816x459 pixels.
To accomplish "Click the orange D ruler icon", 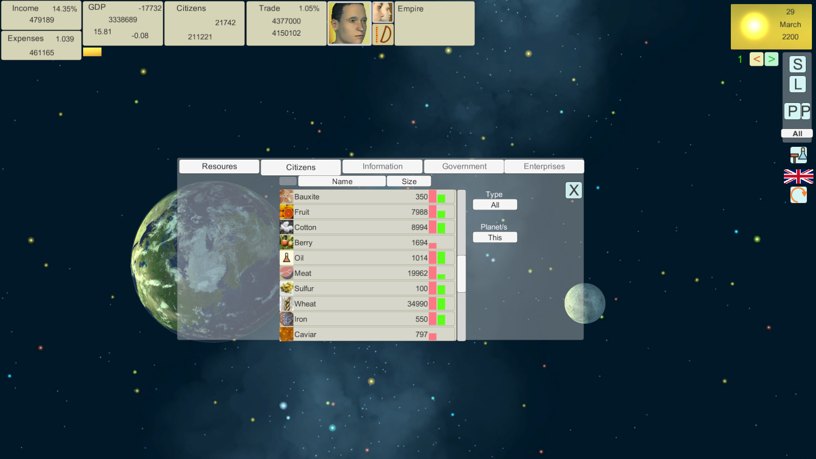I will tap(383, 35).
